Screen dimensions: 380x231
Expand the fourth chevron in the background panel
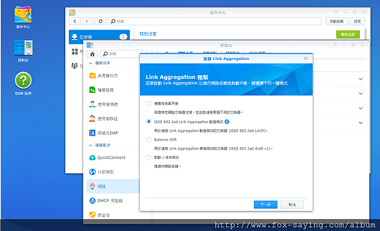360,122
